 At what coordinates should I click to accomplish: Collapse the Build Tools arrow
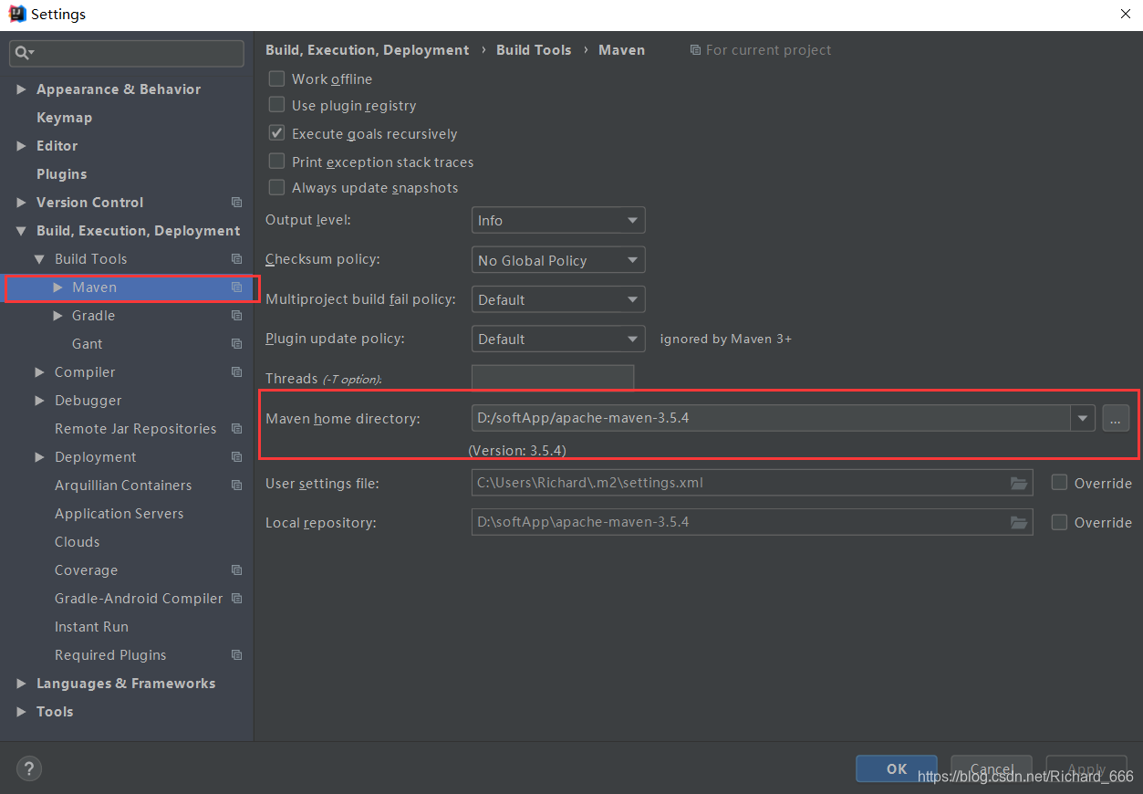point(39,259)
